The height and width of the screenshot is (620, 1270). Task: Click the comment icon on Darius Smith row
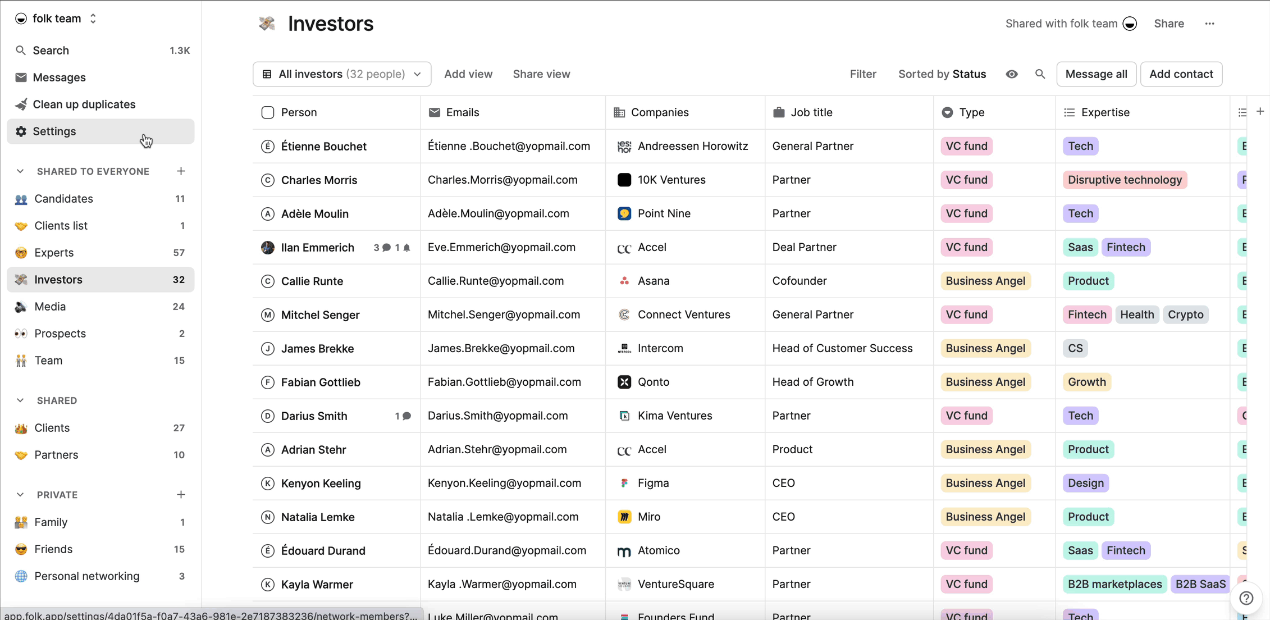click(x=406, y=416)
